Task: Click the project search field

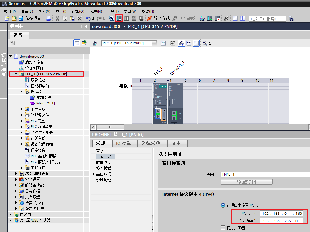Action: [267, 19]
